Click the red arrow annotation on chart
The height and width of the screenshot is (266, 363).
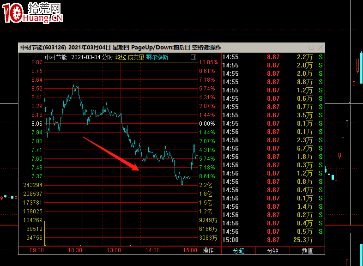tap(111, 153)
